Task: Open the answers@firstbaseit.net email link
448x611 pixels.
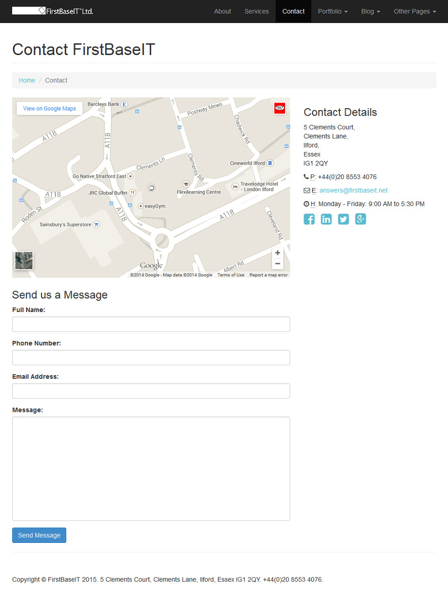Action: pyautogui.click(x=353, y=190)
